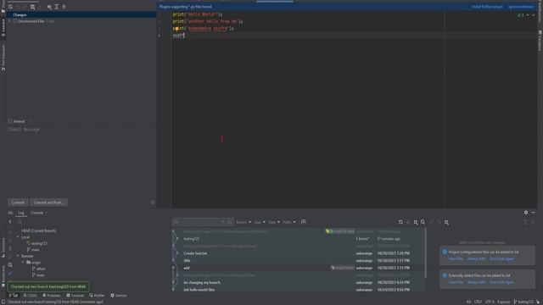
Task: Click light bulb intention icon in editor
Action: coord(176,29)
